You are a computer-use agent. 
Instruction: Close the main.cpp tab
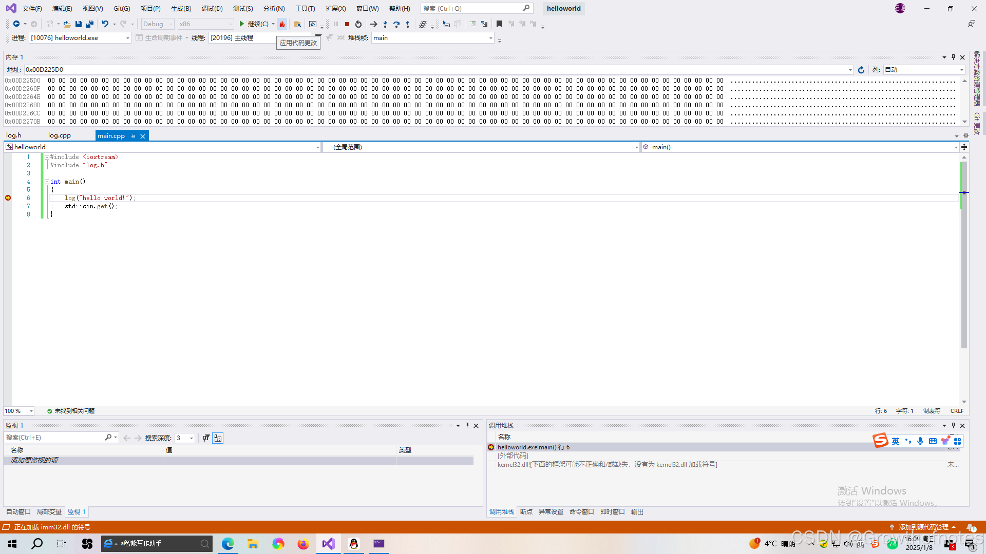click(x=143, y=136)
